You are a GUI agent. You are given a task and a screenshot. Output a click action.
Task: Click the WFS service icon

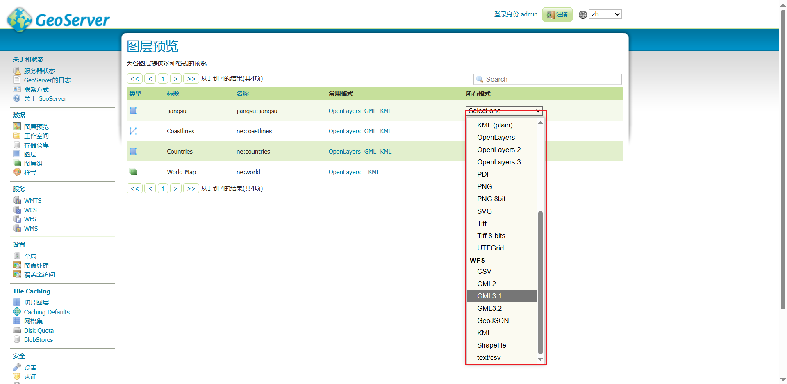[x=17, y=219]
